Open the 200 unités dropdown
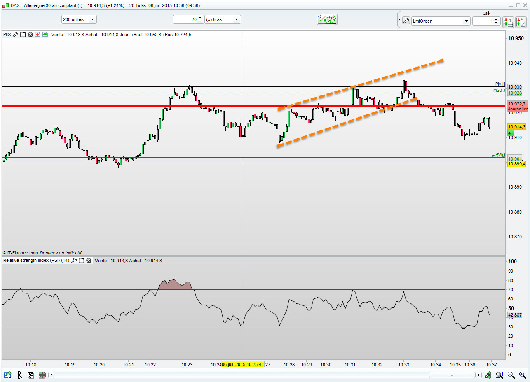The image size is (530, 382). click(x=79, y=19)
